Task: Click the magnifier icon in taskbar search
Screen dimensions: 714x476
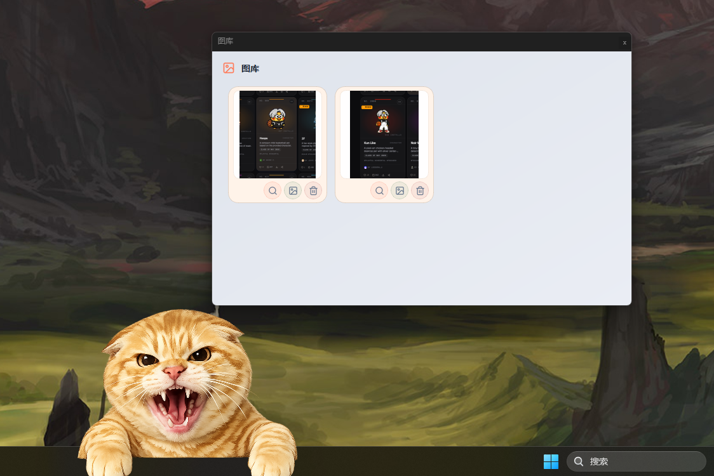Action: coord(579,461)
